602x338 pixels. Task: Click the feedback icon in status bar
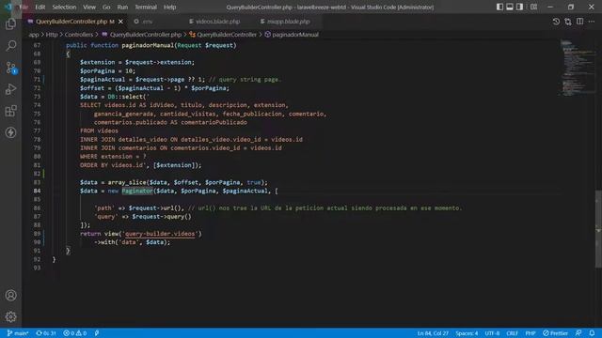click(578, 333)
